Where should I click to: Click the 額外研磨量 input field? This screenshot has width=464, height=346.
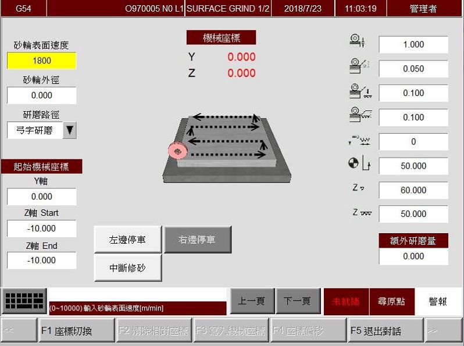tap(413, 256)
